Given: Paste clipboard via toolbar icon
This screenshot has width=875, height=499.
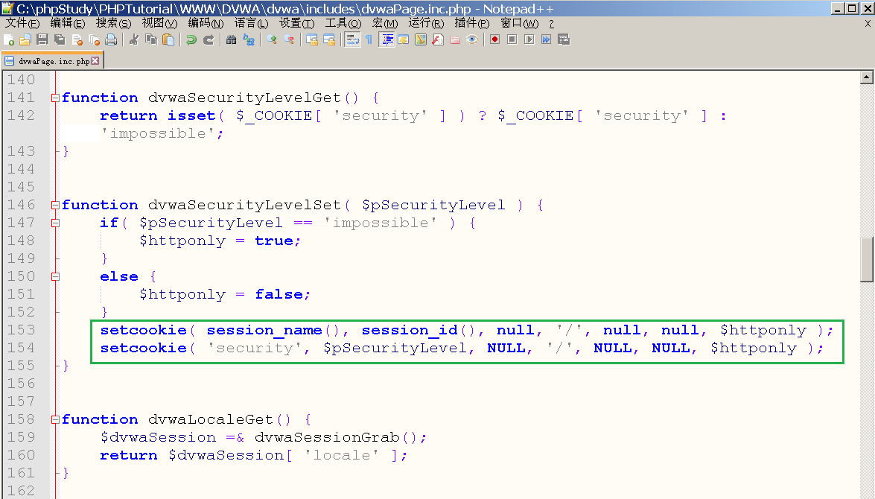Looking at the screenshot, I should (x=168, y=39).
